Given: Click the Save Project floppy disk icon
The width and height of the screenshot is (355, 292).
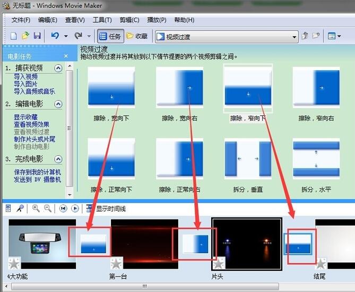Looking at the screenshot, I should click(x=37, y=36).
